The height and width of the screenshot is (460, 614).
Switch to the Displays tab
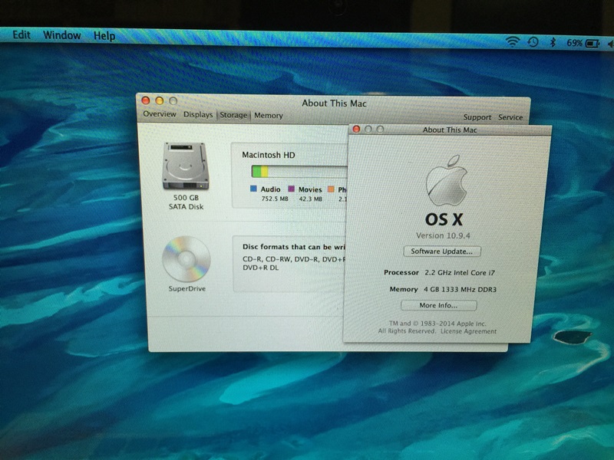pos(198,114)
